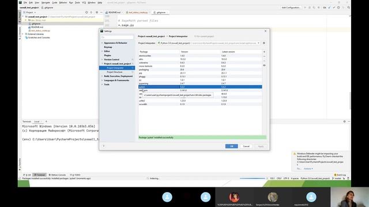Close the Settings dialog
The width and height of the screenshot is (369, 207).
coord(265,31)
